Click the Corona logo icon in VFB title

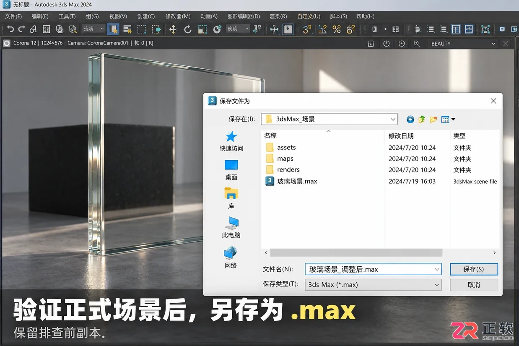coord(7,43)
